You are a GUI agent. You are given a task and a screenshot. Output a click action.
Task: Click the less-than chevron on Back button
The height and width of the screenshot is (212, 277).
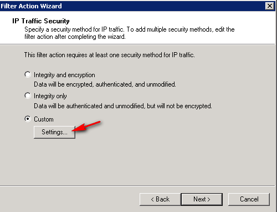(x=152, y=199)
